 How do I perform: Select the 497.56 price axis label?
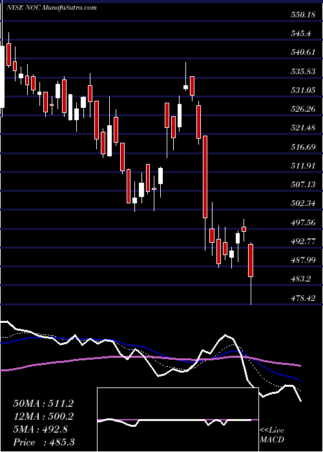(x=304, y=223)
